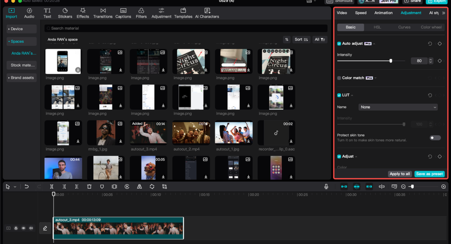Click the split clip tool in timeline toolbar

click(x=52, y=187)
